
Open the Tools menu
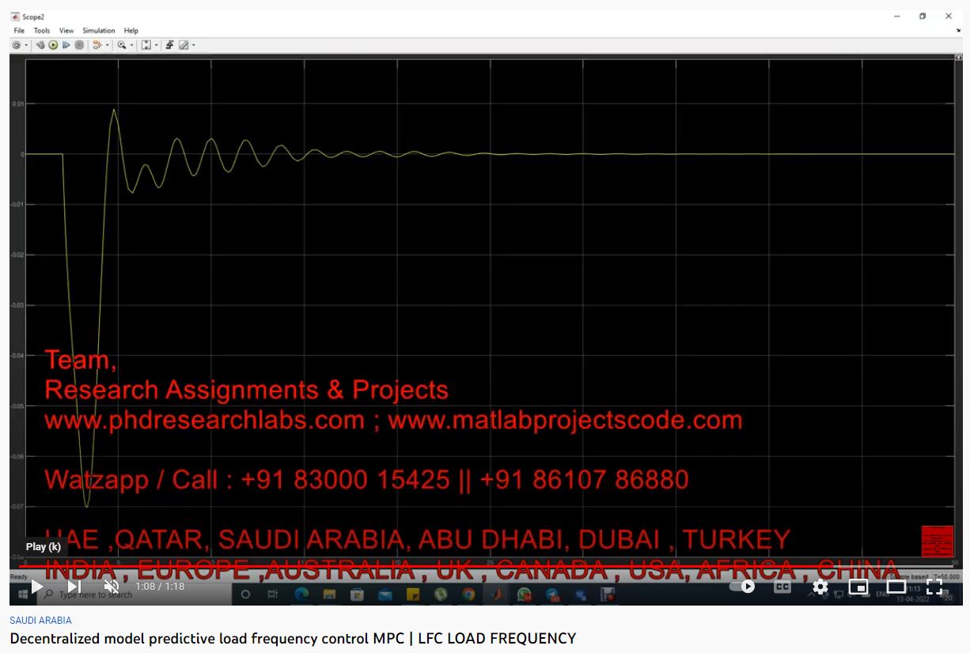41,31
